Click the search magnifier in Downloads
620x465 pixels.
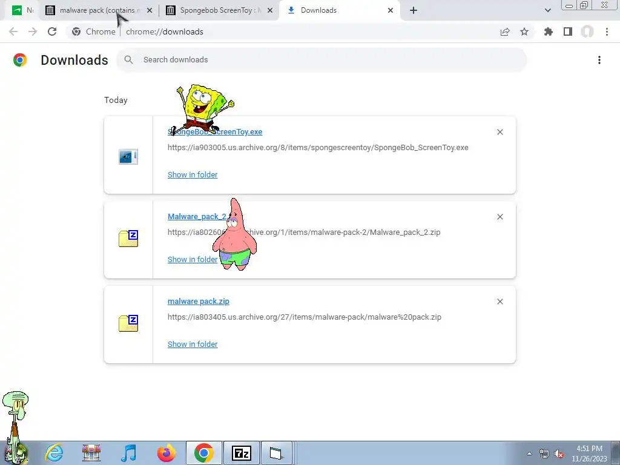click(128, 60)
